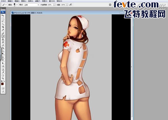Click the foreground color swatch (dark brown)
The height and width of the screenshot is (120, 168).
2,84
